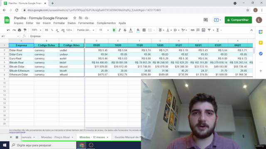Collapse the toolbar with chevron
This screenshot has height=149, width=266.
tap(251, 30)
